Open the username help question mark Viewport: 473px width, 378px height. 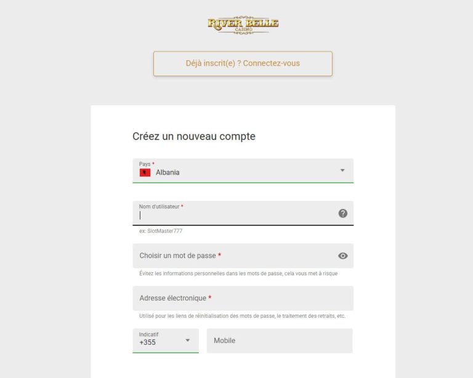pos(343,213)
